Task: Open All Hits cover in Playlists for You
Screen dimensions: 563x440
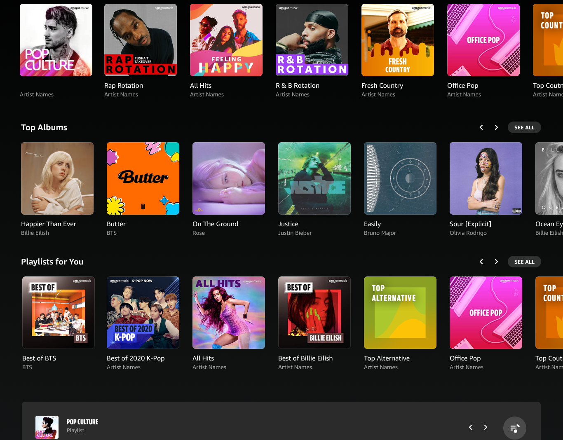Action: (229, 313)
